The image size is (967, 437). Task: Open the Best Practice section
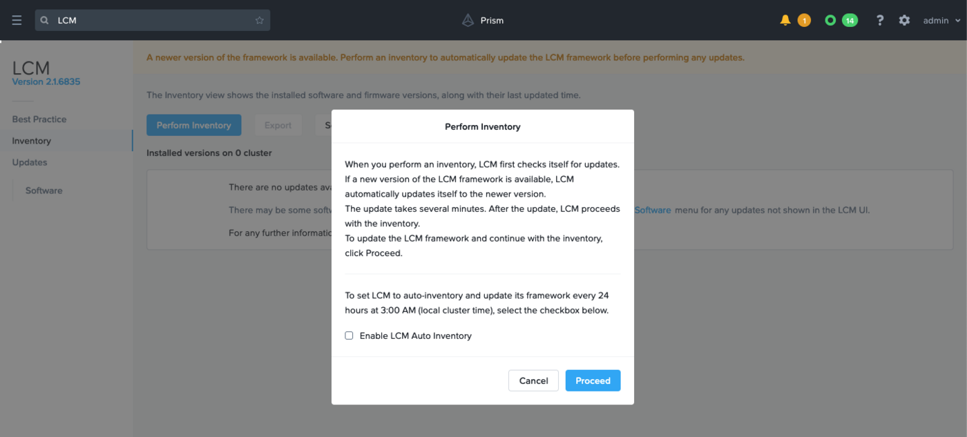pyautogui.click(x=39, y=119)
